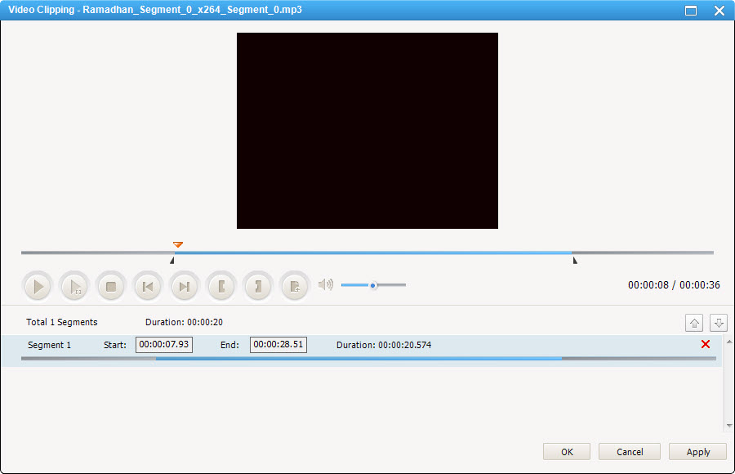This screenshot has width=735, height=474.
Task: Set the segment end point bracket
Action: (258, 287)
